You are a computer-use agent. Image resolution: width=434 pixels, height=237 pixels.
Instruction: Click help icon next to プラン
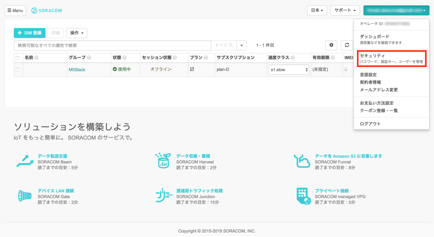tap(206, 58)
